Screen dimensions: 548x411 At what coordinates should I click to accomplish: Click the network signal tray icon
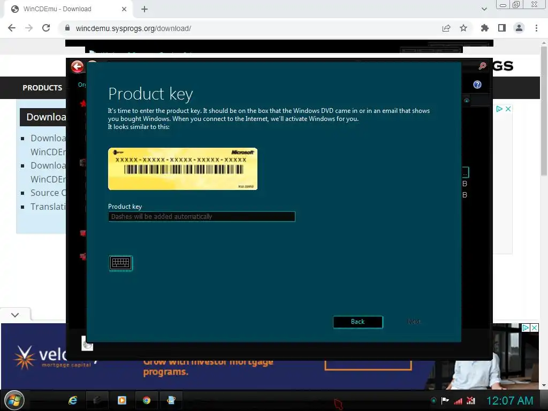[x=458, y=401]
